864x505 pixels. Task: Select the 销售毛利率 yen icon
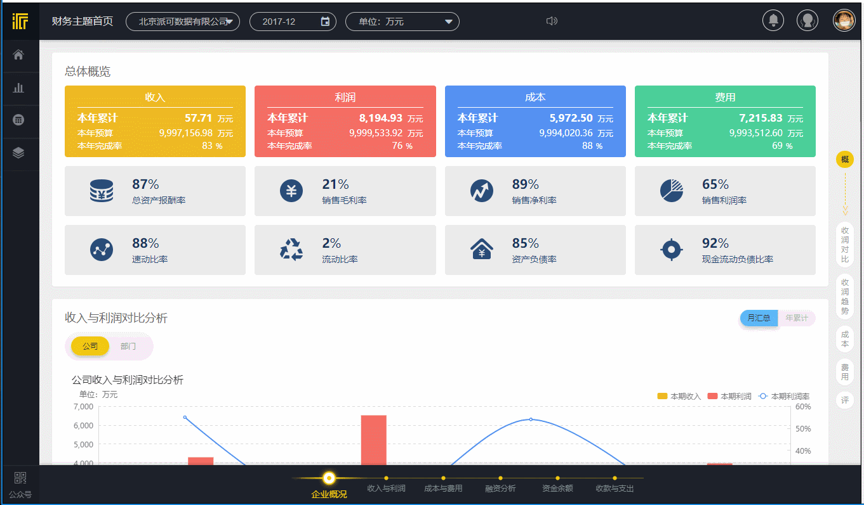[291, 191]
